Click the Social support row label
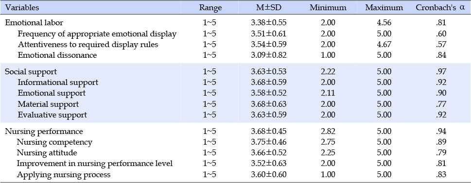Viewport: 471px width, 183px height. (x=31, y=72)
